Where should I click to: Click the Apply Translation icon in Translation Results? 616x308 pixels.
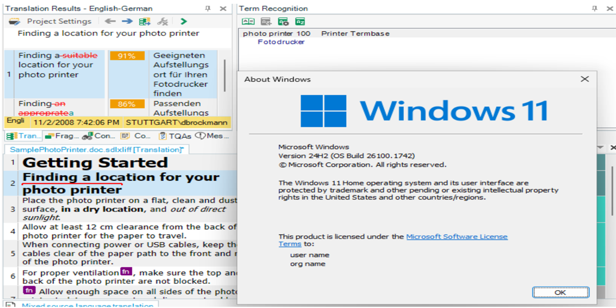tap(144, 21)
